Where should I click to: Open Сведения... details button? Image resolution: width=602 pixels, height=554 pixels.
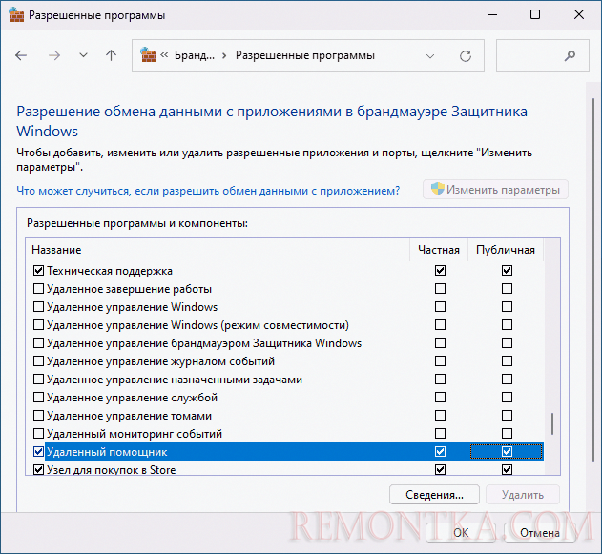[x=434, y=495]
